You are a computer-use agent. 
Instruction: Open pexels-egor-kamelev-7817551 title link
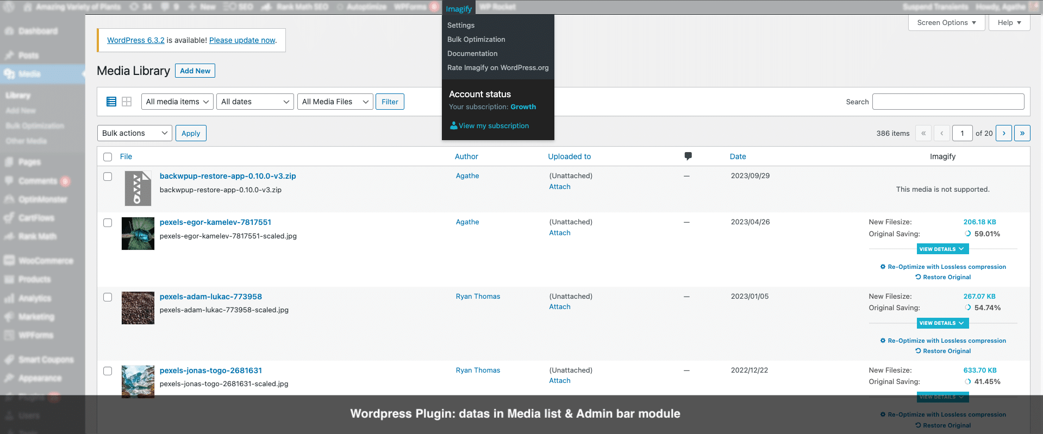(215, 222)
